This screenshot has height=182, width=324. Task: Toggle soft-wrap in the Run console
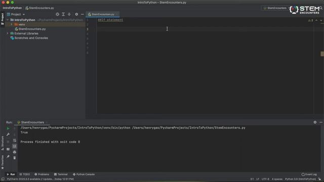click(15, 141)
